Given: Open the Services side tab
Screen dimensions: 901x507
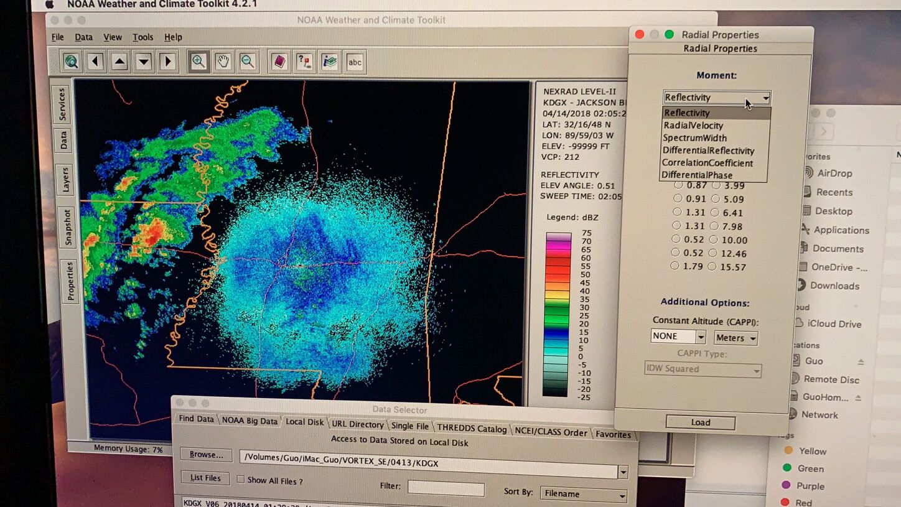Looking at the screenshot, I should coord(62,104).
